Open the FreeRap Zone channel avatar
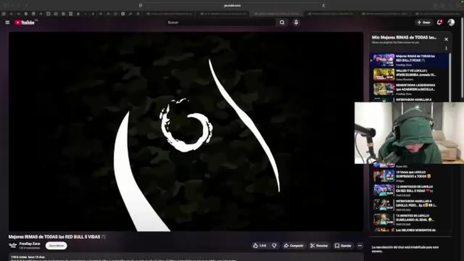The height and width of the screenshot is (261, 464). (x=13, y=245)
